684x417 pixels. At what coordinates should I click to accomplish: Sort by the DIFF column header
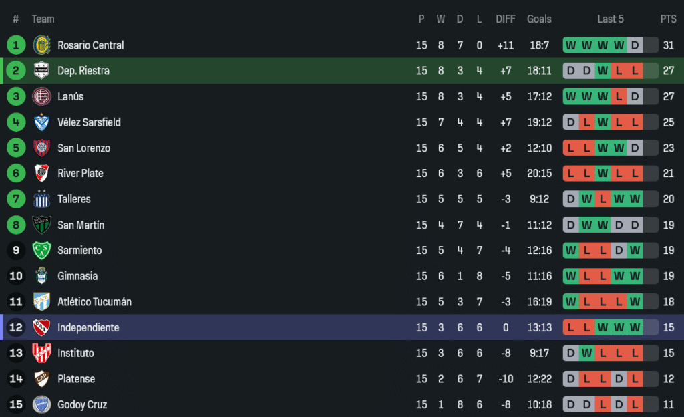[506, 19]
